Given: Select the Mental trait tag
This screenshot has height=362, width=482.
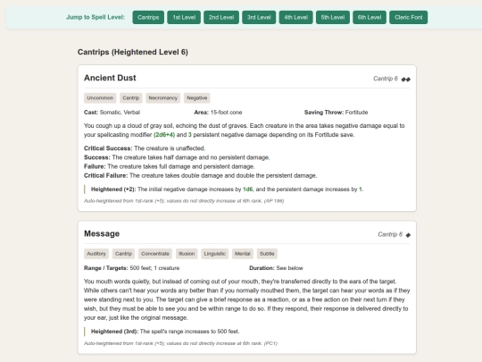Looking at the screenshot, I should tap(243, 254).
